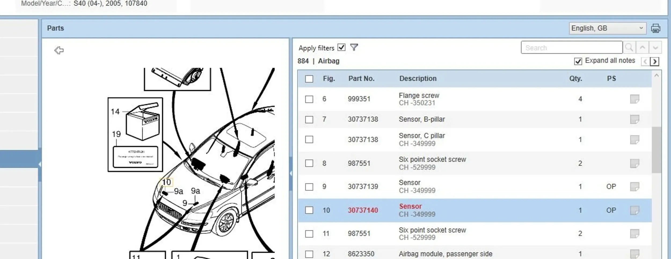Image resolution: width=671 pixels, height=259 pixels.
Task: Click the S40 (04-), 2005, 107840 model text
Action: tap(110, 3)
